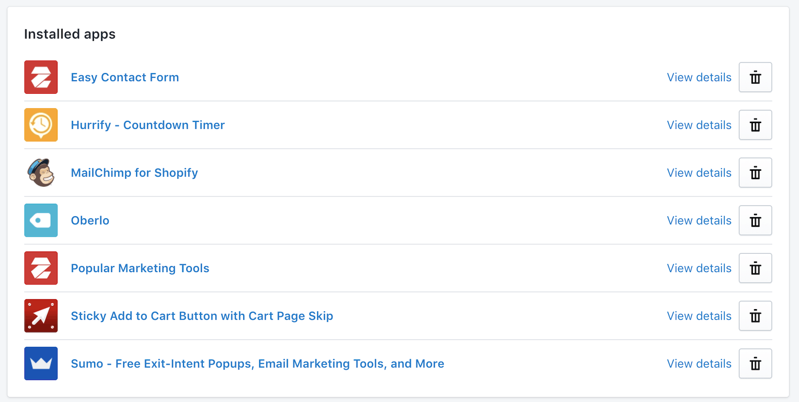This screenshot has height=402, width=799.
Task: Remove Sumo using its trash icon
Action: [x=755, y=363]
